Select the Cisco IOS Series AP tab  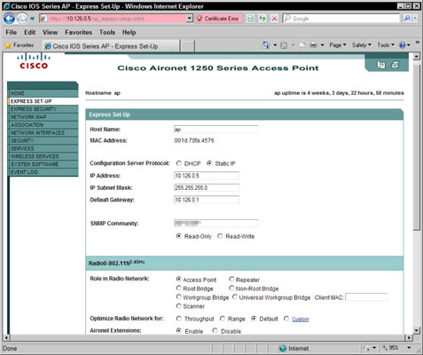point(111,46)
